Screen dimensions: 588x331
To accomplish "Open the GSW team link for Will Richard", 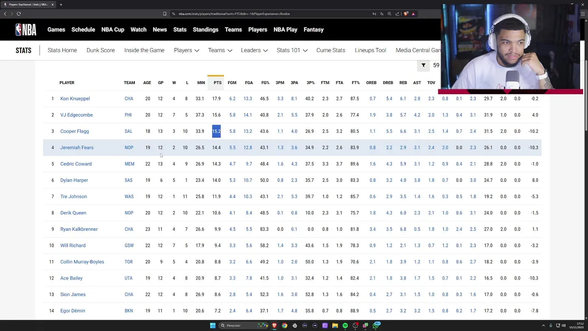I will tap(129, 245).
